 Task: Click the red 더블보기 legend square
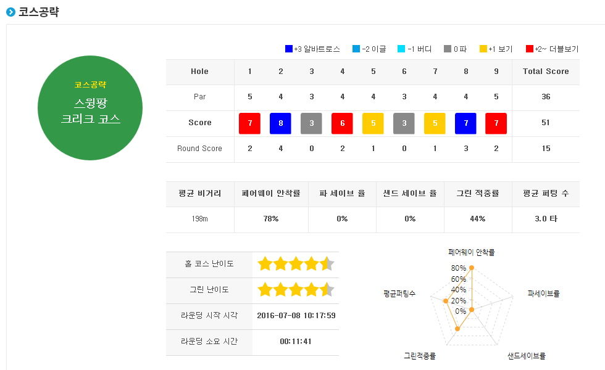(x=530, y=49)
